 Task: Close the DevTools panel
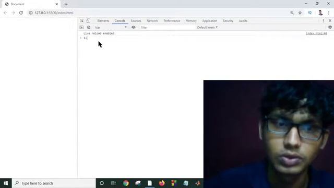pos(330,21)
